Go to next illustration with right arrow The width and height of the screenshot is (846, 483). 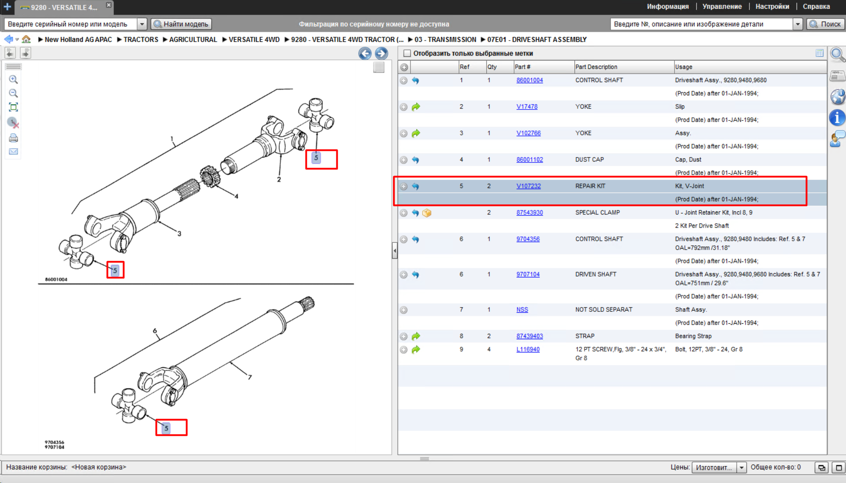coord(381,53)
